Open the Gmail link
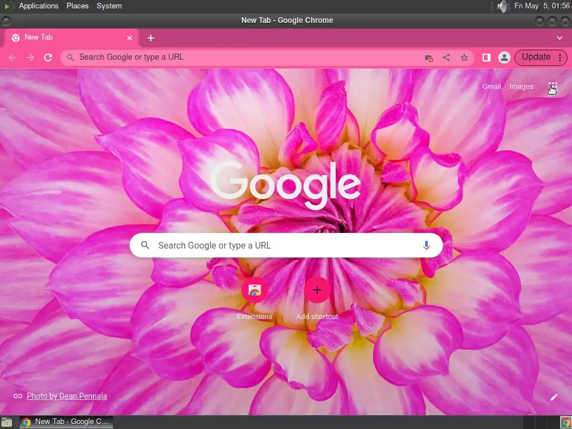572x429 pixels. [492, 87]
